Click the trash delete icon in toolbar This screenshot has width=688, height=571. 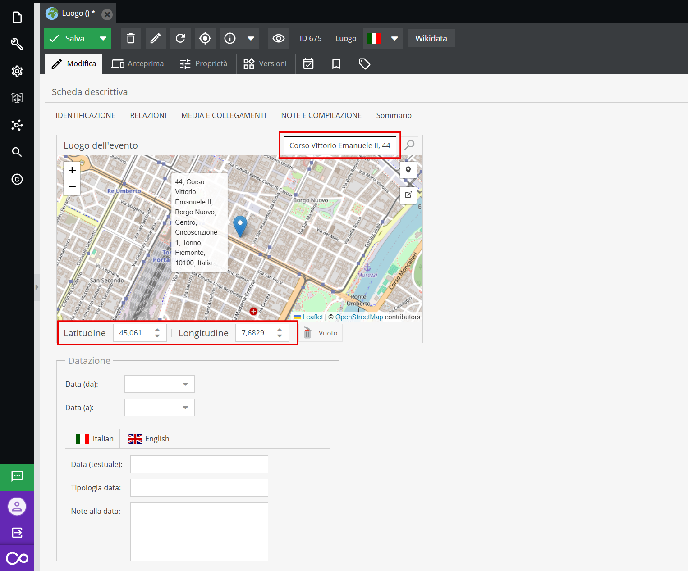(x=131, y=39)
